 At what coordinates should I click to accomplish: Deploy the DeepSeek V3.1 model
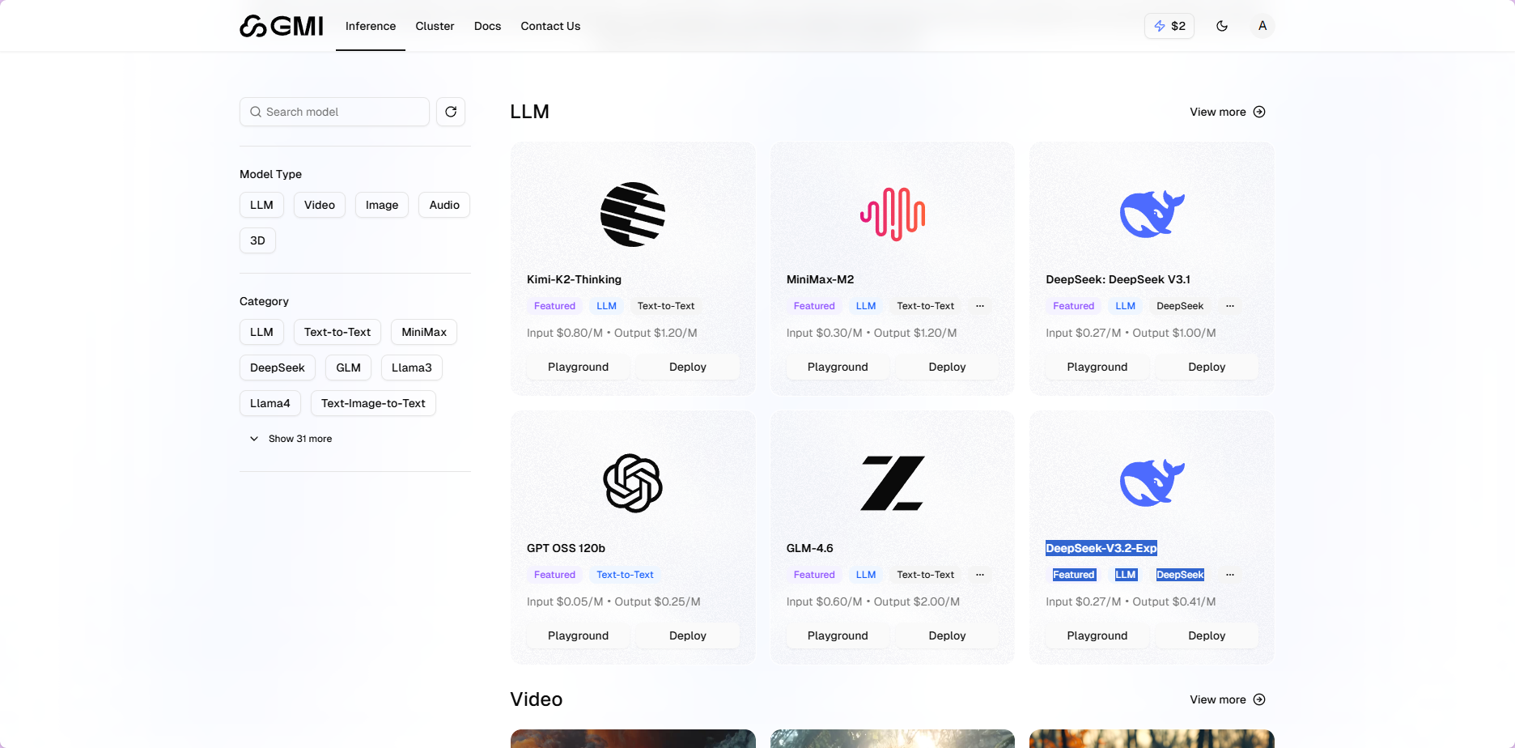[1207, 367]
